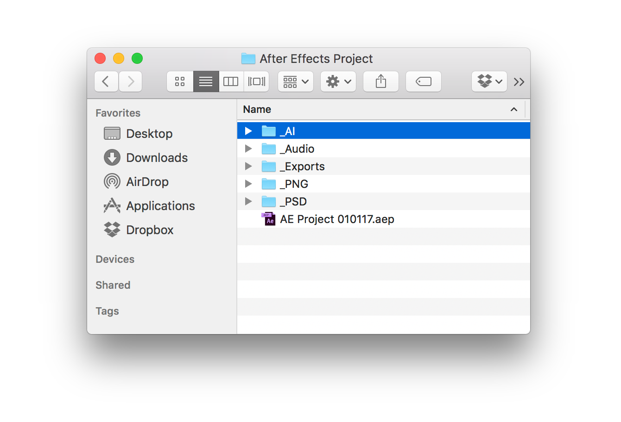Viewport: 621px width, 422px height.
Task: Click the Devices sidebar heading
Action: (x=115, y=260)
